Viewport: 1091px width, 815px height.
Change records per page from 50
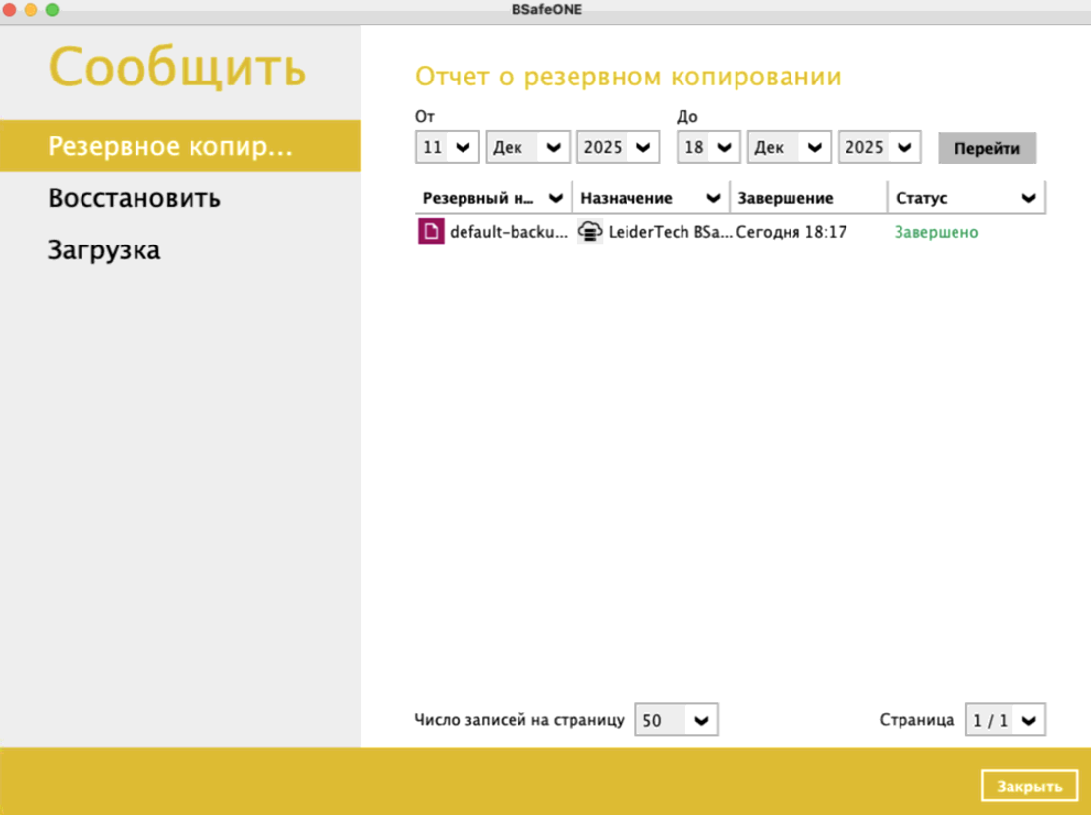pos(677,720)
